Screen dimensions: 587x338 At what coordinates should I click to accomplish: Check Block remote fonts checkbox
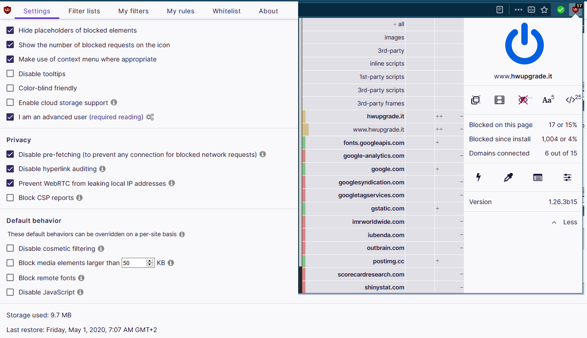(x=10, y=278)
